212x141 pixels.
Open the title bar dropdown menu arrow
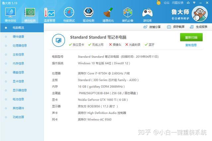click(x=194, y=3)
